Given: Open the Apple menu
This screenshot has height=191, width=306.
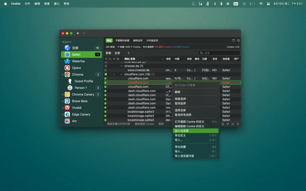Looking at the screenshot, I should click(6, 4).
